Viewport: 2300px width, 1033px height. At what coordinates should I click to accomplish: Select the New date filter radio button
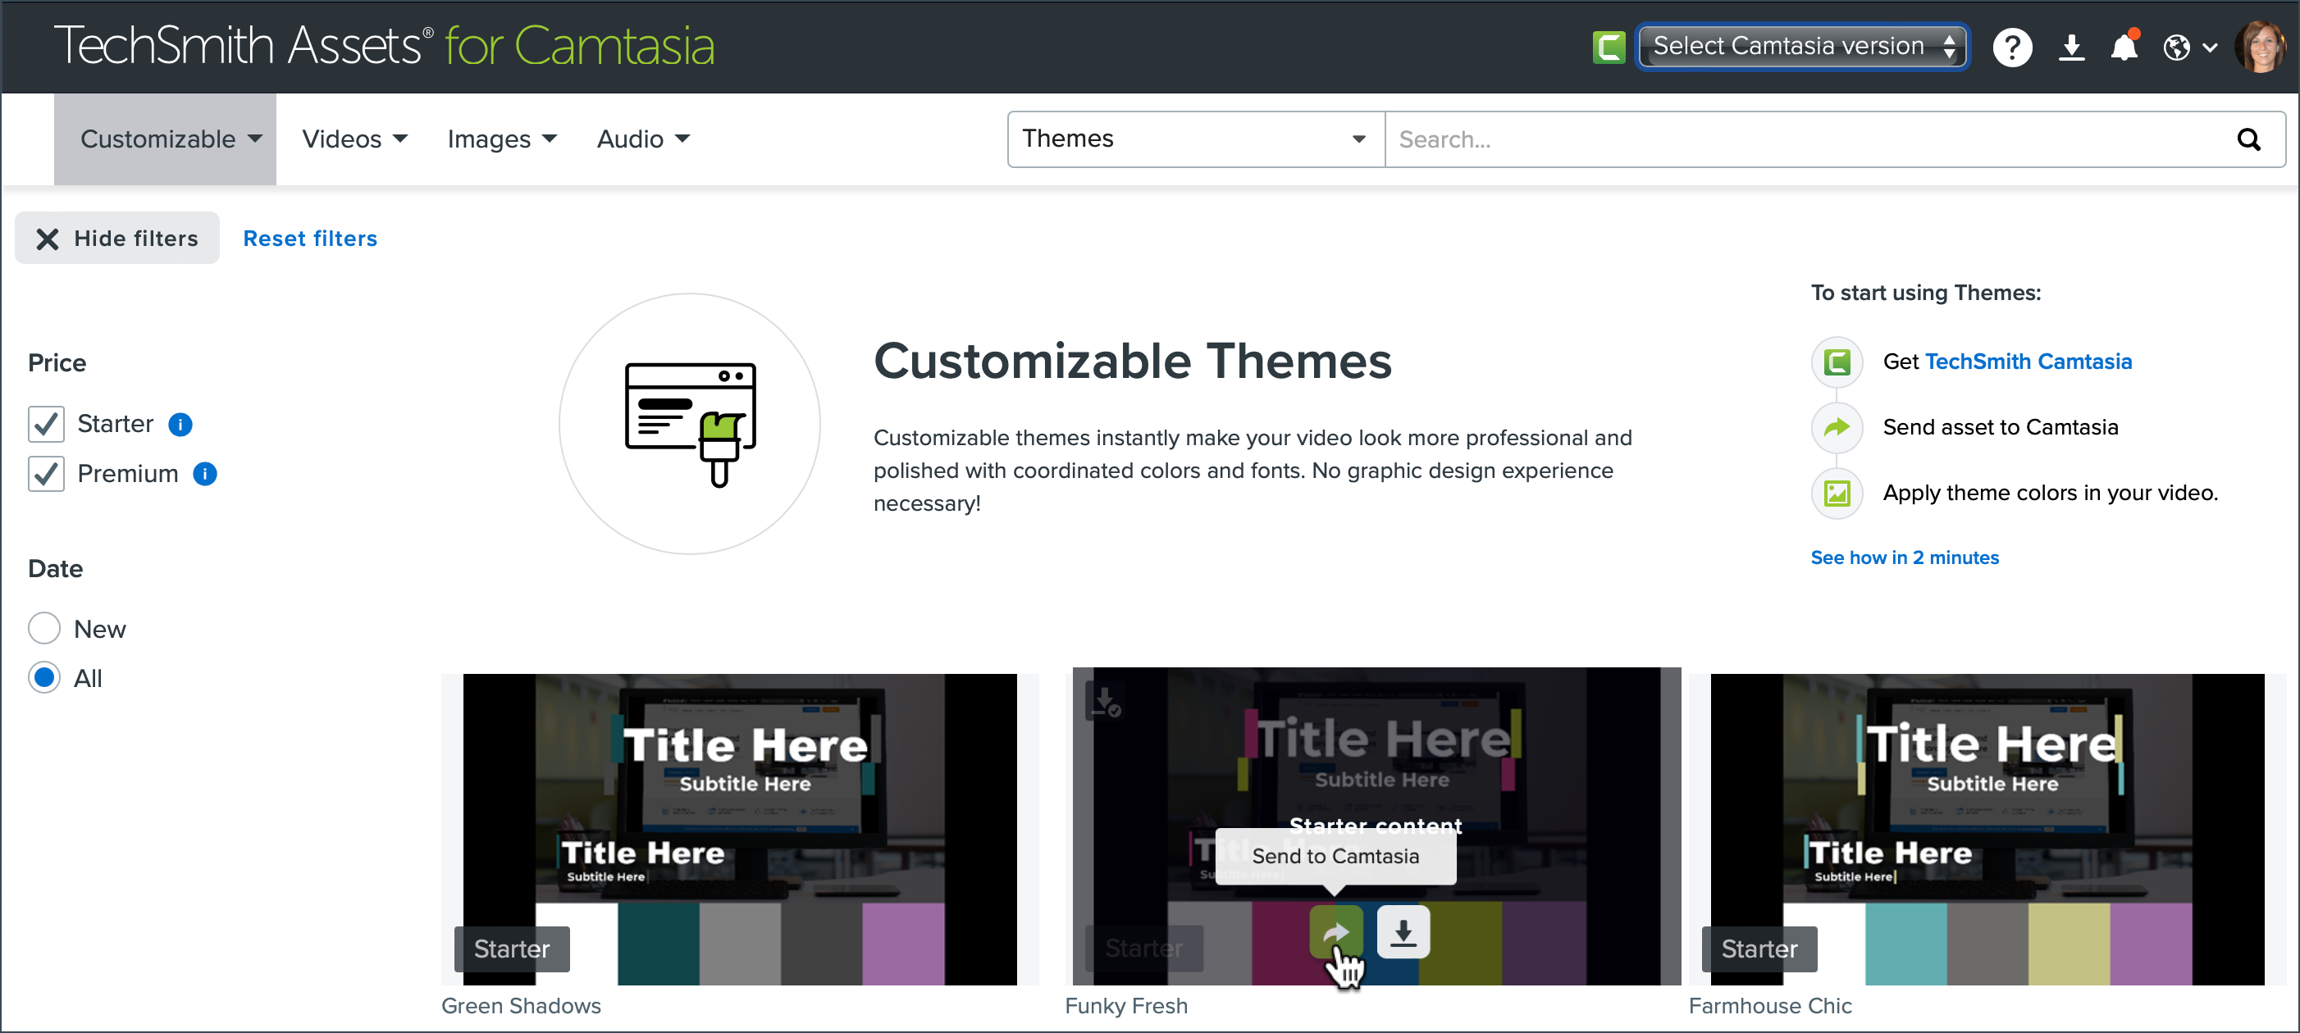point(45,629)
